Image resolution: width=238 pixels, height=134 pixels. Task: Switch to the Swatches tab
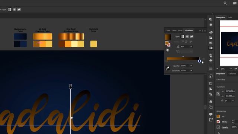tap(180, 31)
